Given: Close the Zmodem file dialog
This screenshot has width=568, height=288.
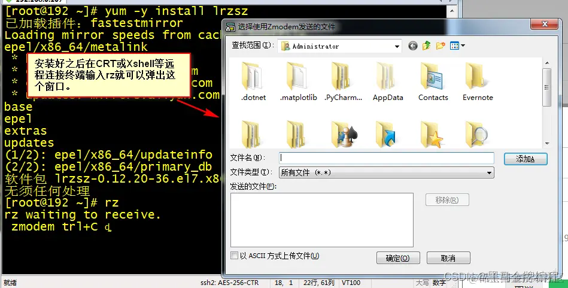Looking at the screenshot, I should click(544, 25).
